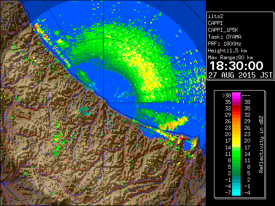Click the 'PRF: 1800Hz' line
The width and height of the screenshot is (275, 206).
click(x=225, y=44)
